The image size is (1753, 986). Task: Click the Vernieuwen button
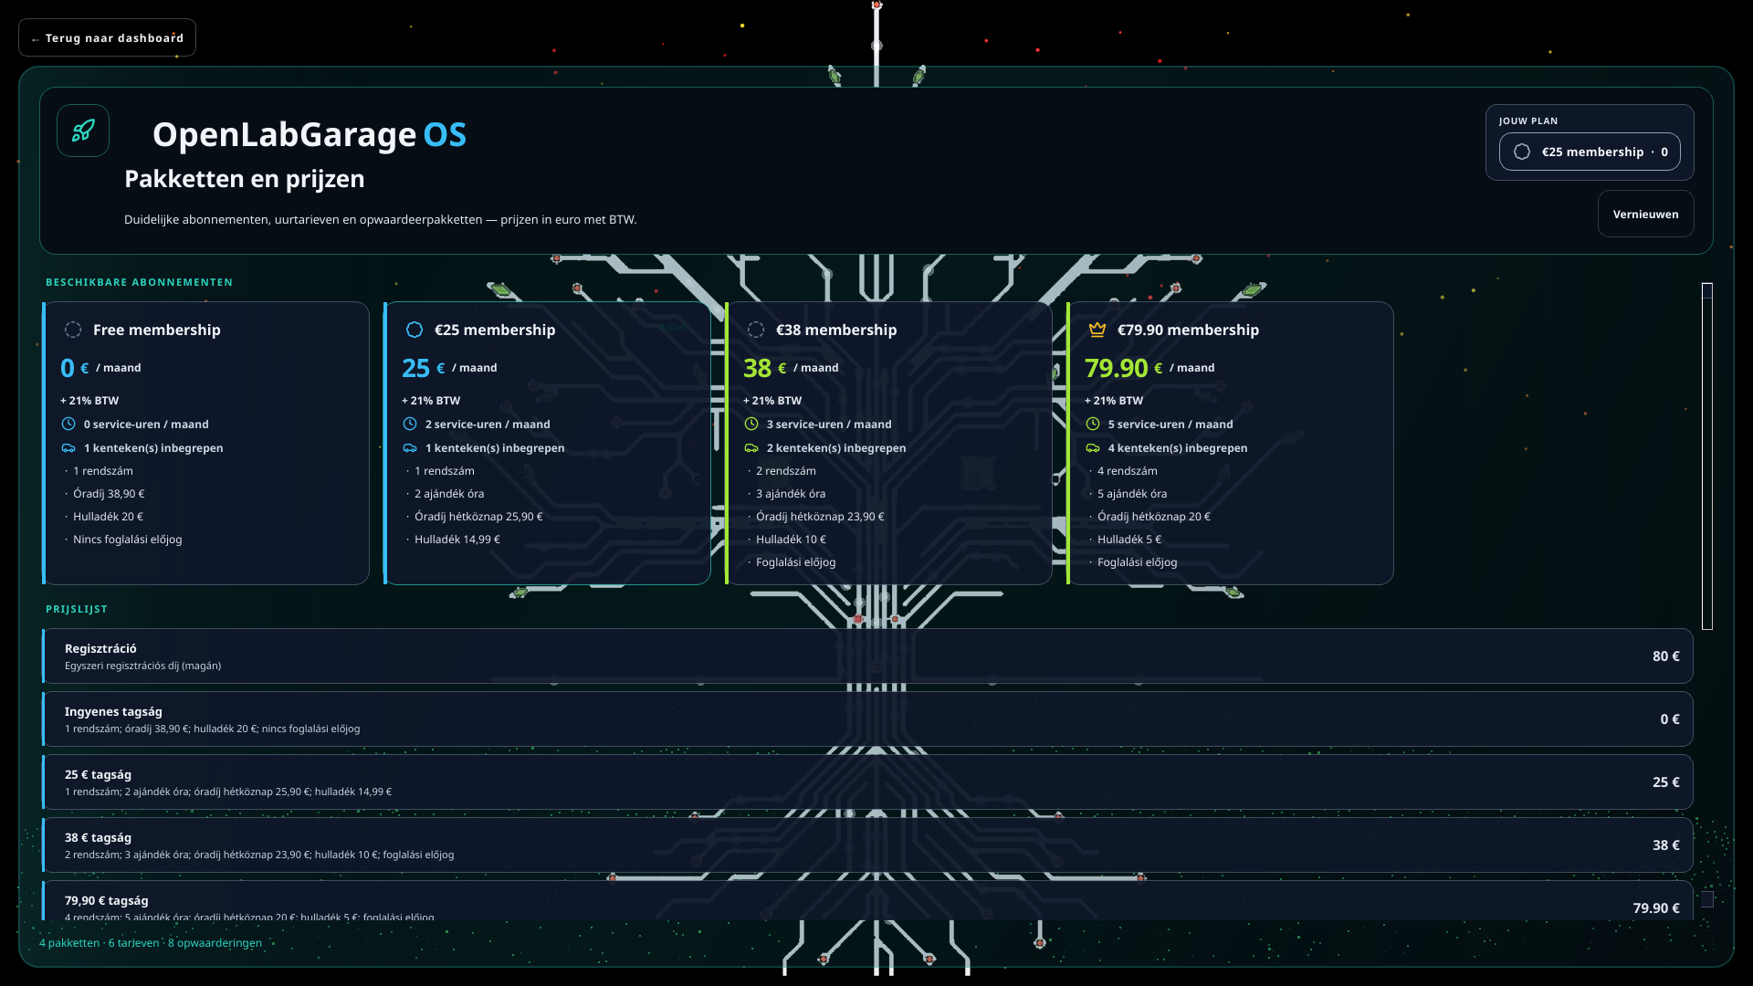click(x=1645, y=215)
